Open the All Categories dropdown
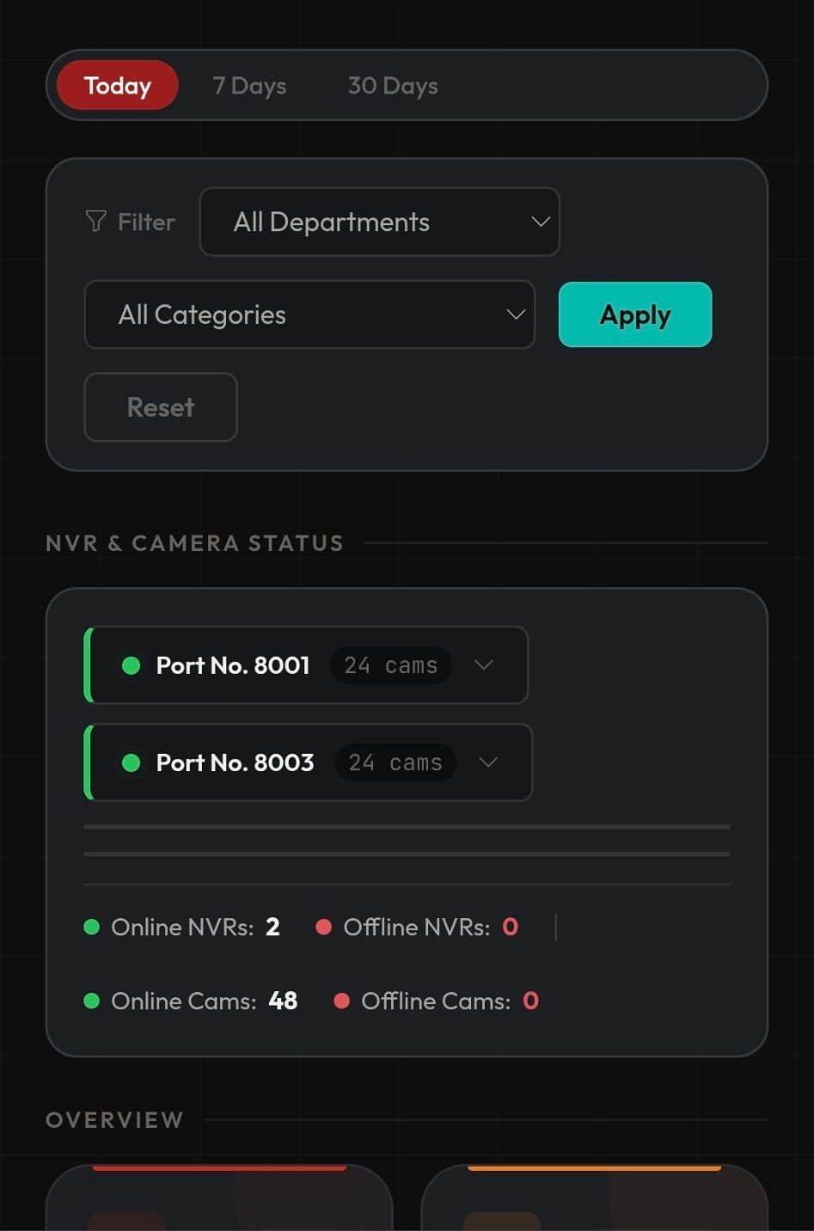Image resolution: width=814 pixels, height=1231 pixels. (x=309, y=315)
